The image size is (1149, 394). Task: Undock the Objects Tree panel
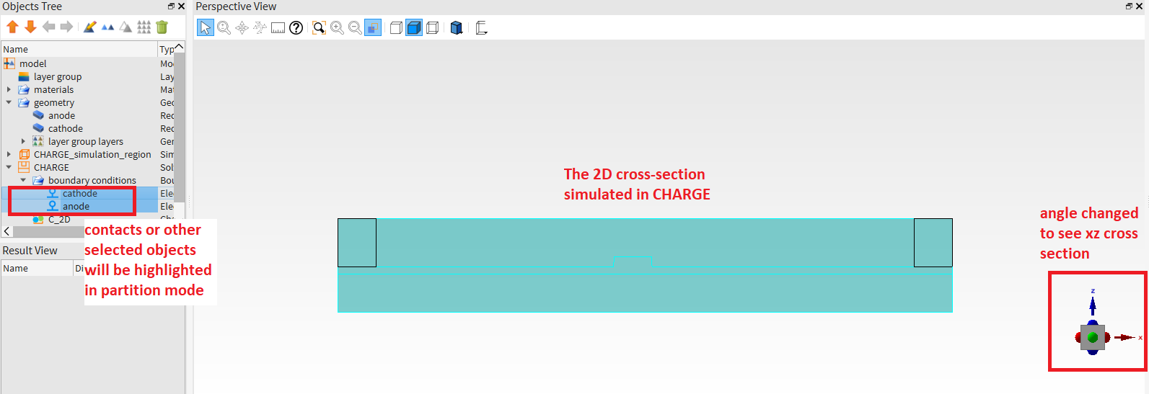pyautogui.click(x=171, y=6)
